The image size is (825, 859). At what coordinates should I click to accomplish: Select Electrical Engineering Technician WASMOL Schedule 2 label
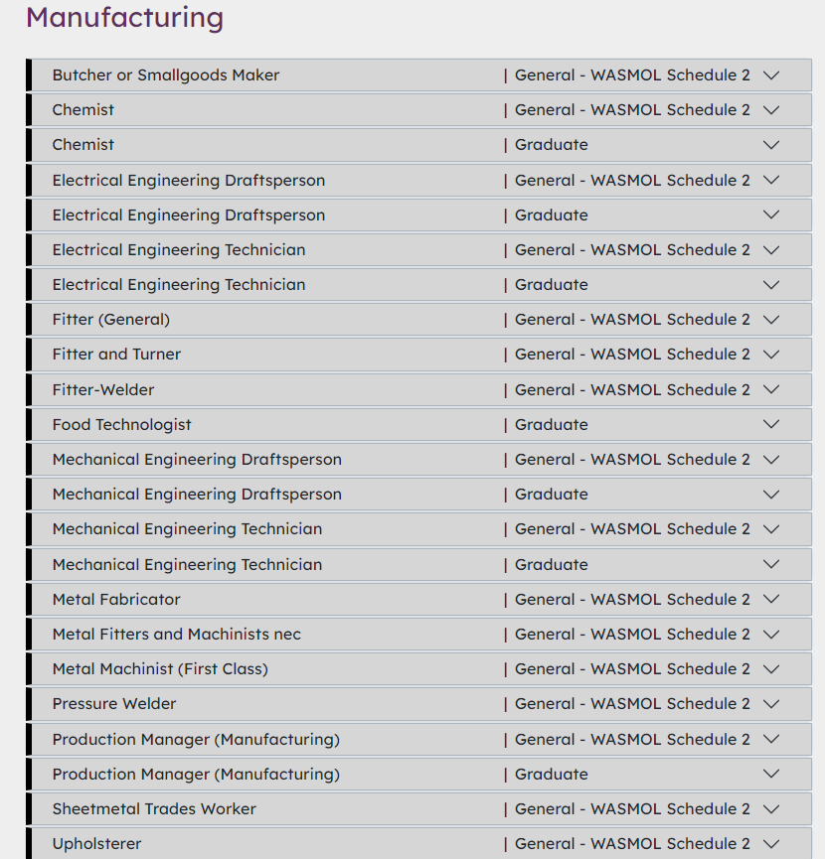pos(632,250)
